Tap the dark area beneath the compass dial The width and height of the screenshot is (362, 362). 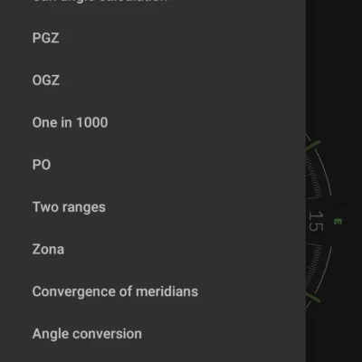point(334,337)
